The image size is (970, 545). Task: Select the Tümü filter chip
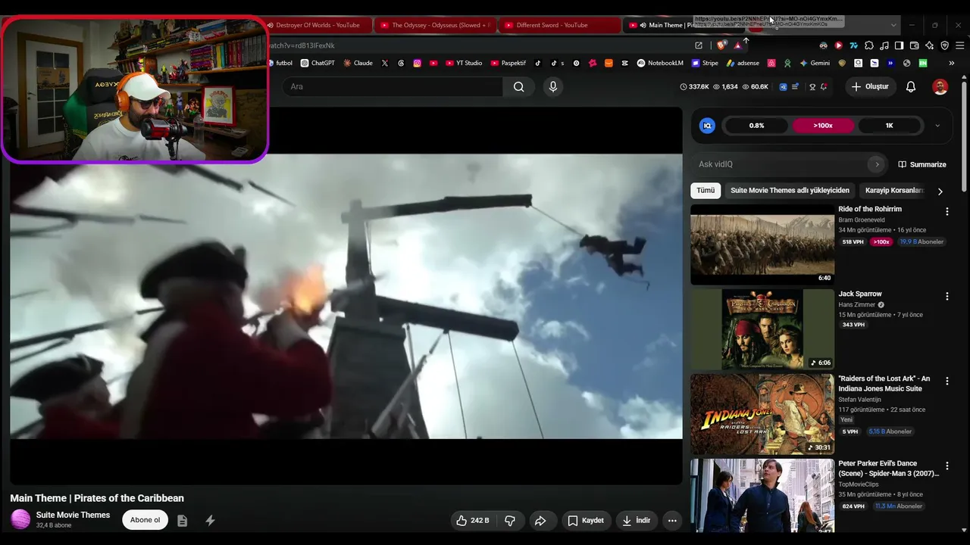(x=706, y=191)
